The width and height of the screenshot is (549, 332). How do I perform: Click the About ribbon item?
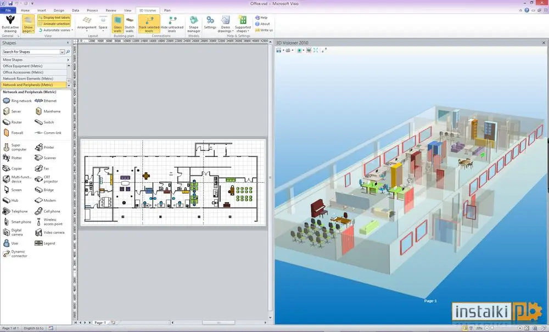262,24
